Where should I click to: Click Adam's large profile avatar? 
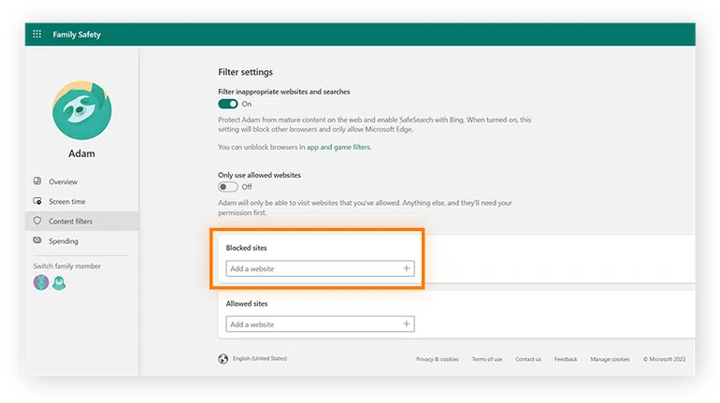(x=82, y=109)
